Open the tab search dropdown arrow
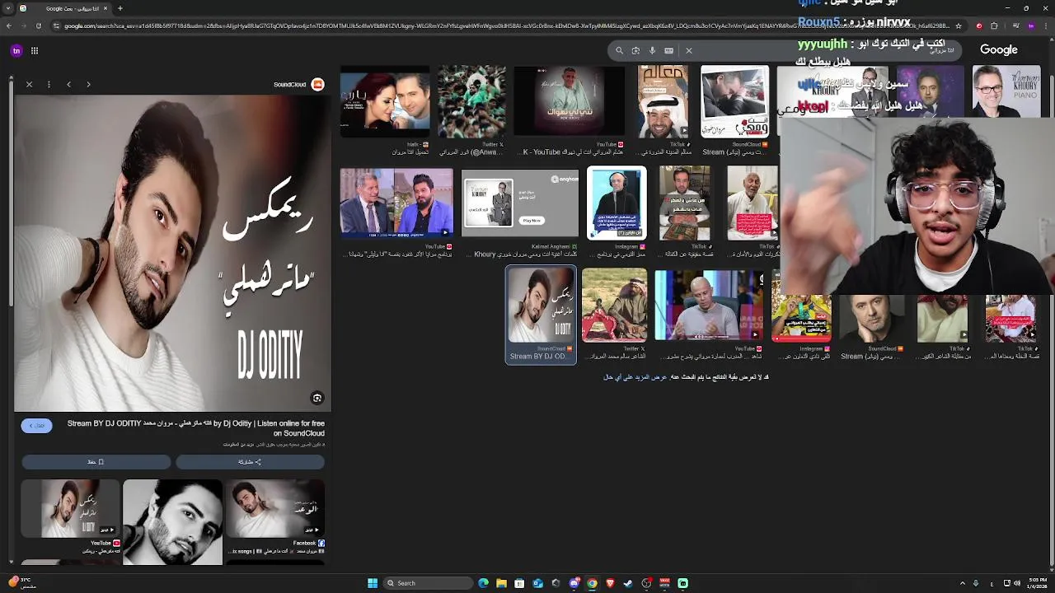Screen dimensions: 1055x593 7,8
